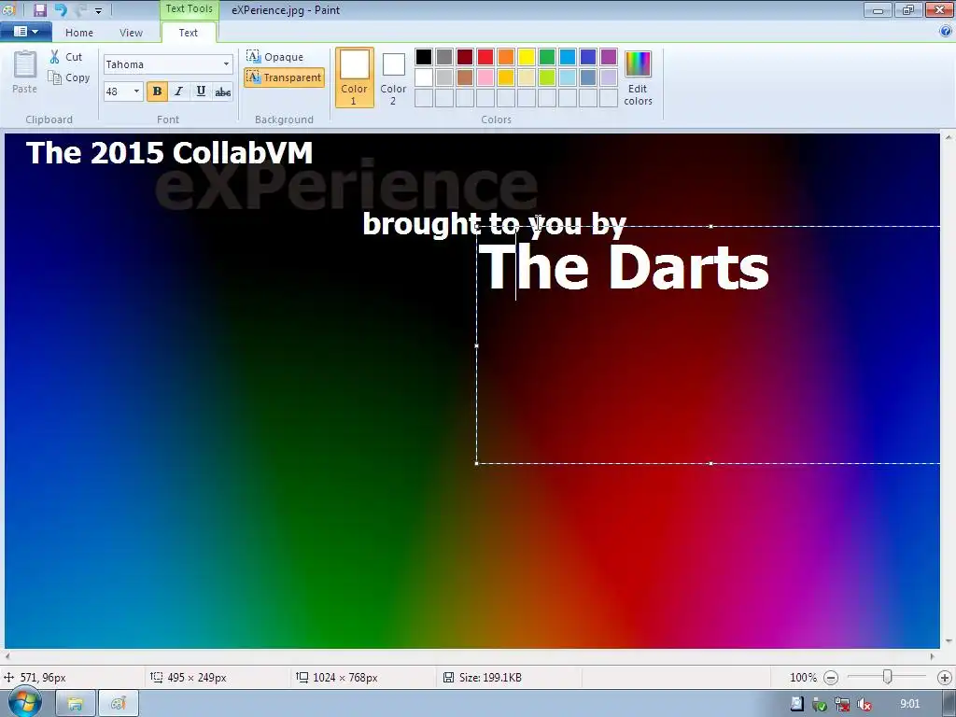Choose the purple color swatch
The width and height of the screenshot is (956, 717).
pos(609,57)
